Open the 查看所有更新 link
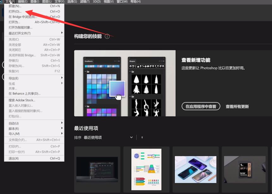 237,107
